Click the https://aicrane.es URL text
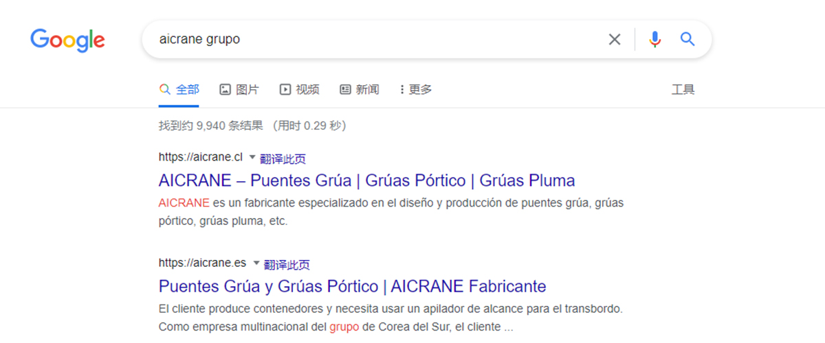 (202, 263)
